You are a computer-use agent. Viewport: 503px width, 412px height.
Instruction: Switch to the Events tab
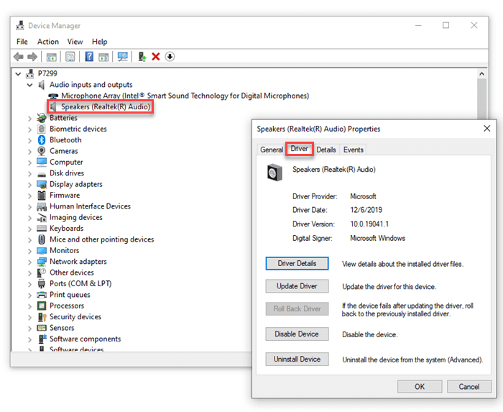(354, 150)
